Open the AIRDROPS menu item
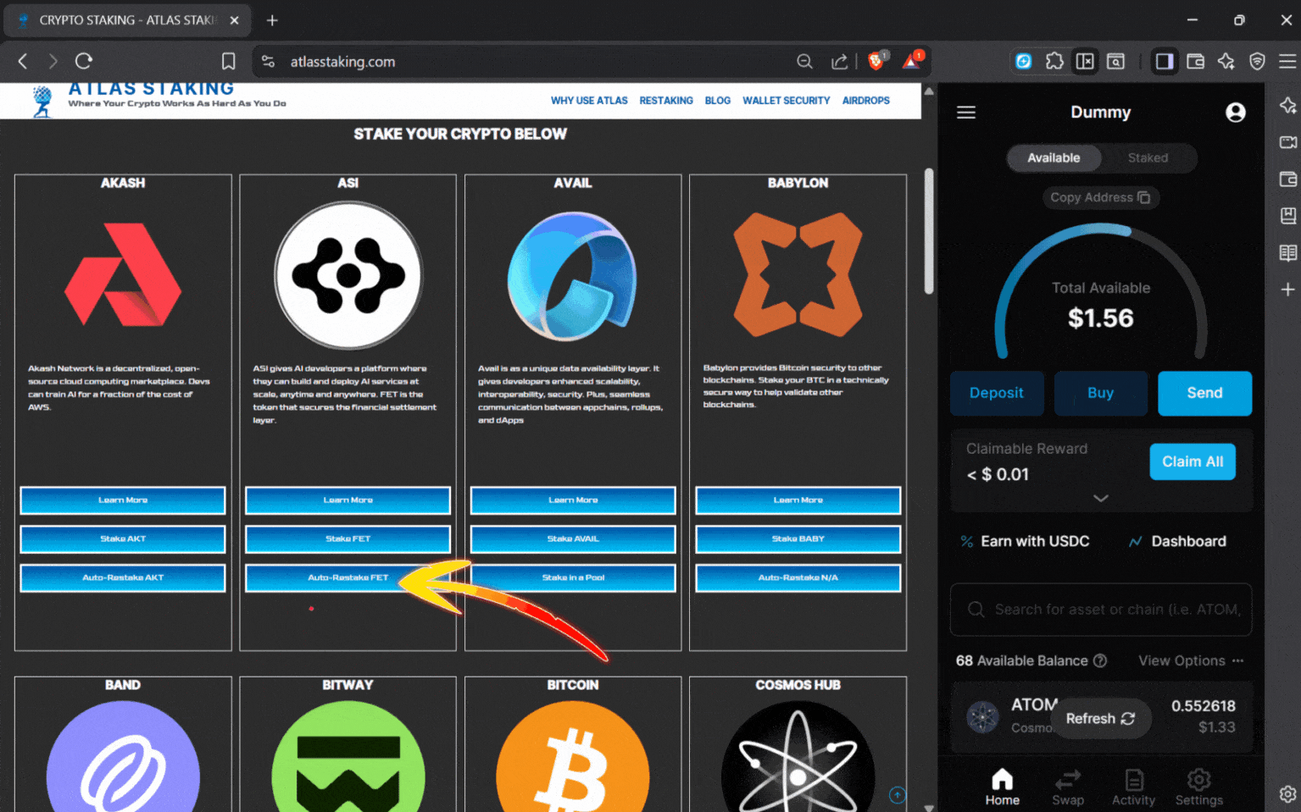Image resolution: width=1301 pixels, height=812 pixels. pos(865,100)
